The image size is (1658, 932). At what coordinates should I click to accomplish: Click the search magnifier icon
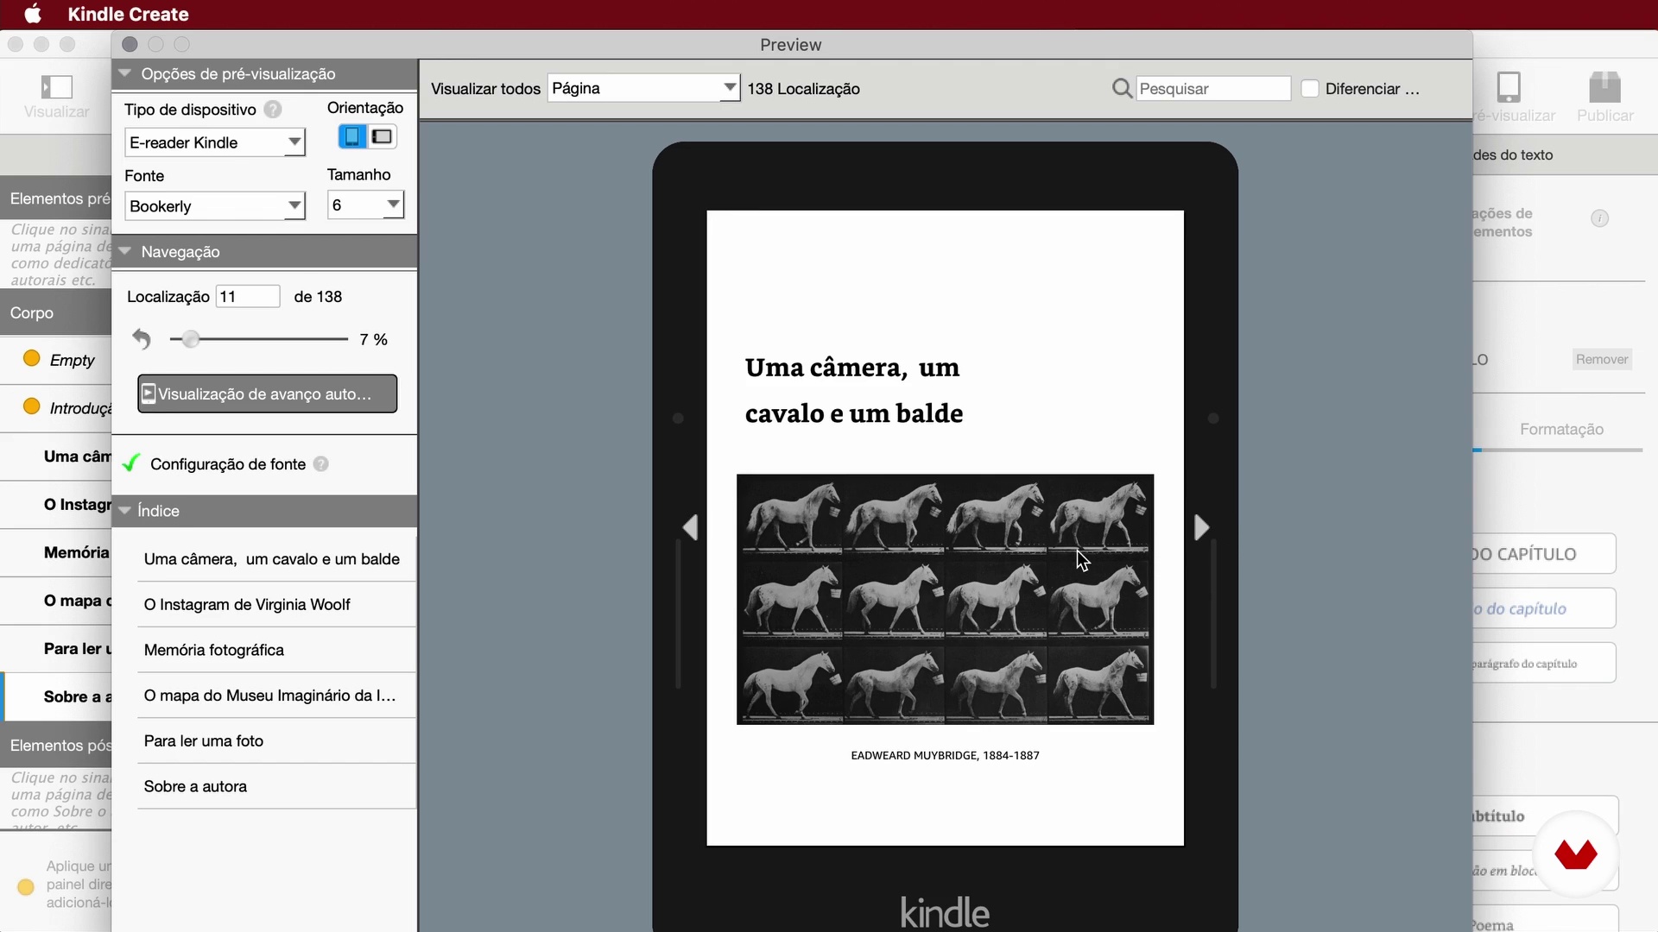(x=1122, y=88)
